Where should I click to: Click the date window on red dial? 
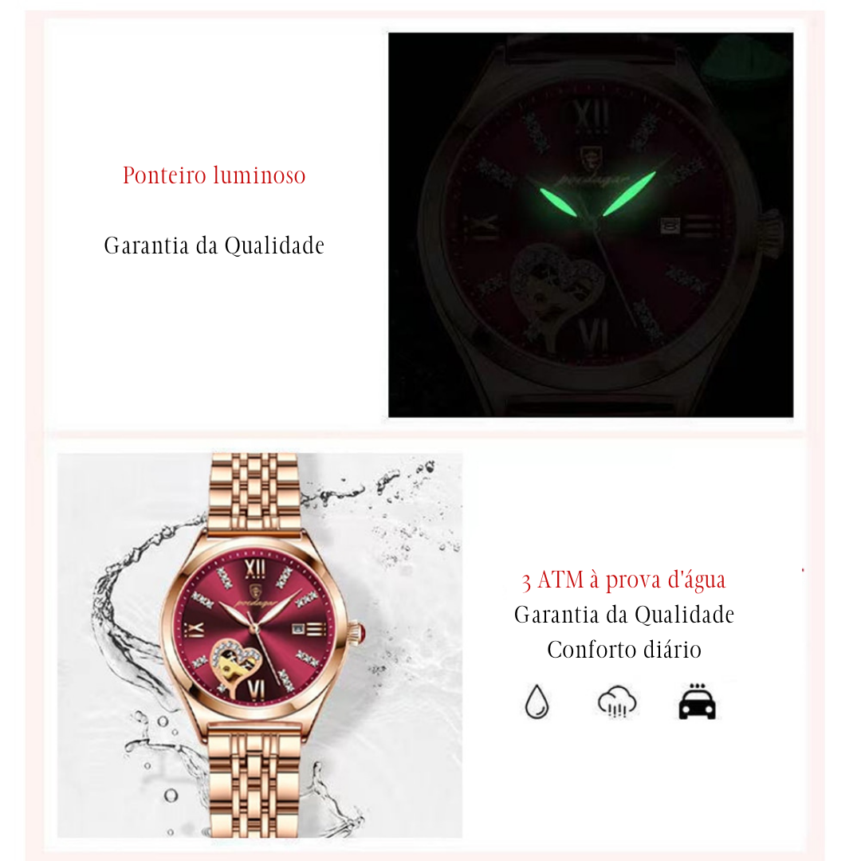298,629
